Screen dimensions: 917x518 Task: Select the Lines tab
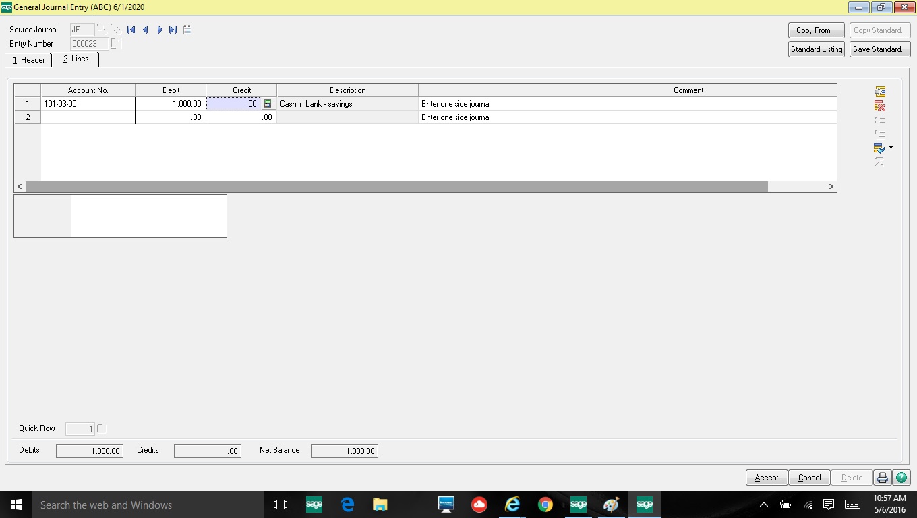[x=76, y=59]
